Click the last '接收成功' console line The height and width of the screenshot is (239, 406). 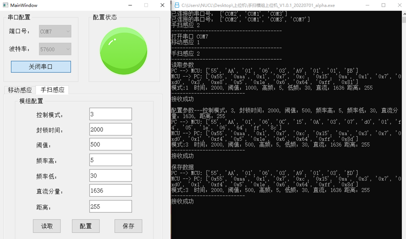[x=183, y=201]
